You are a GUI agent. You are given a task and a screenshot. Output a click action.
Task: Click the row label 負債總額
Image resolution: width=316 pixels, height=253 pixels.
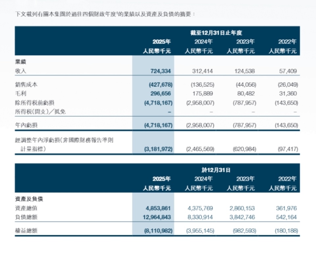coord(26,217)
